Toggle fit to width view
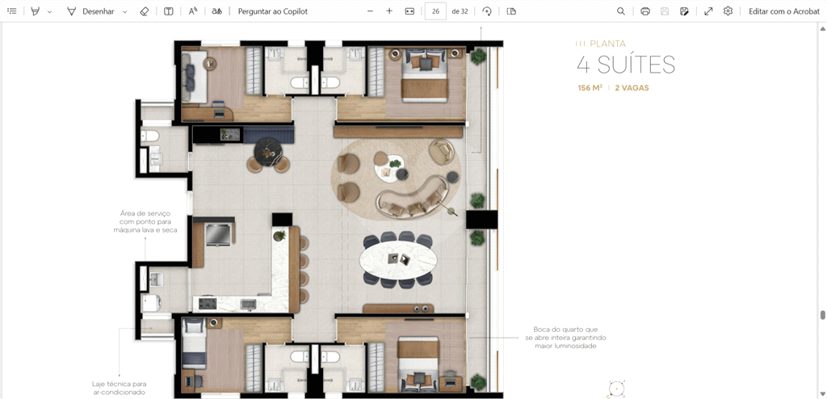 pos(409,11)
